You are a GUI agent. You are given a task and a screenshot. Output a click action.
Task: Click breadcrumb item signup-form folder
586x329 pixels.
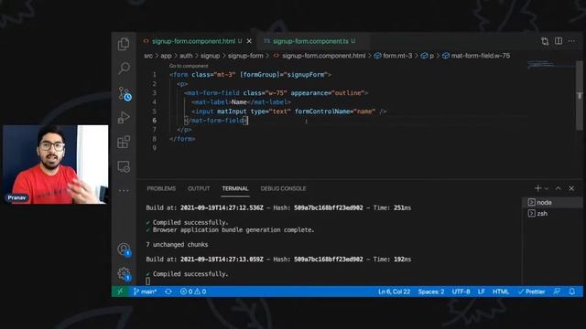(x=245, y=56)
